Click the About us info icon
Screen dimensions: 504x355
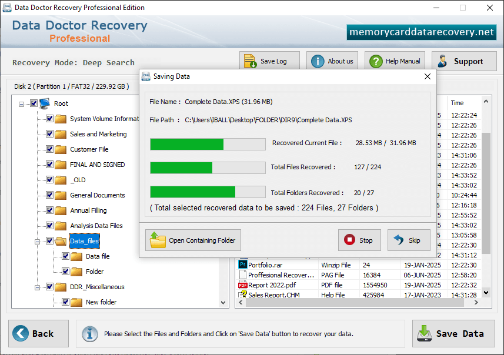click(x=318, y=61)
